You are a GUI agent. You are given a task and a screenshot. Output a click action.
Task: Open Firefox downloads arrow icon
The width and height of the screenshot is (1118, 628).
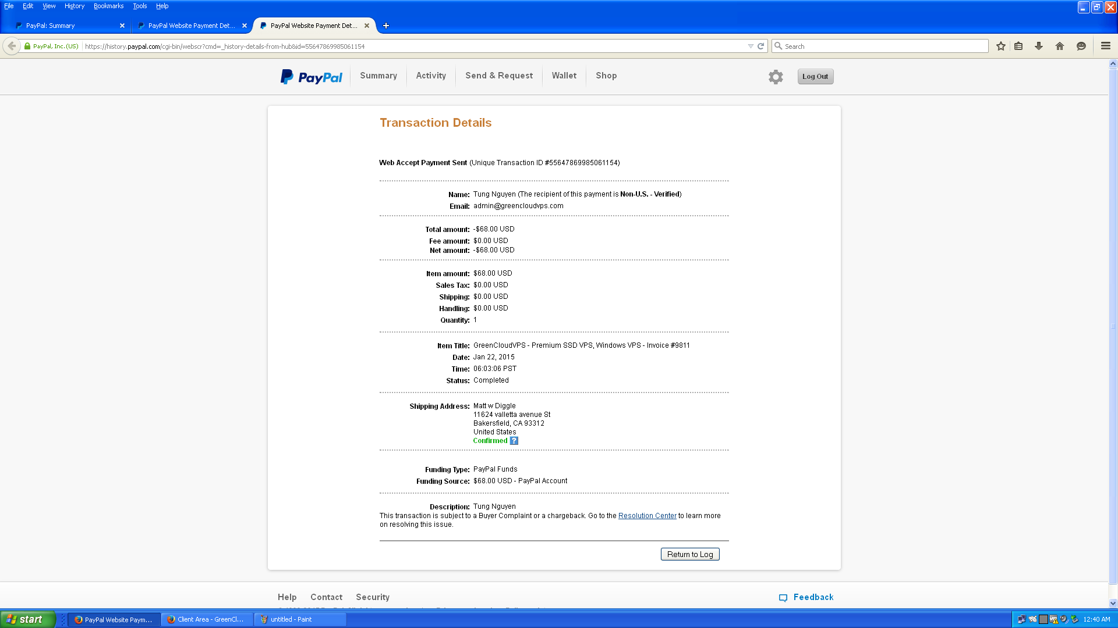pos(1038,47)
